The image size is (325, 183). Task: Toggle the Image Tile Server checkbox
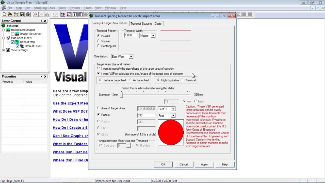[x=13, y=34]
